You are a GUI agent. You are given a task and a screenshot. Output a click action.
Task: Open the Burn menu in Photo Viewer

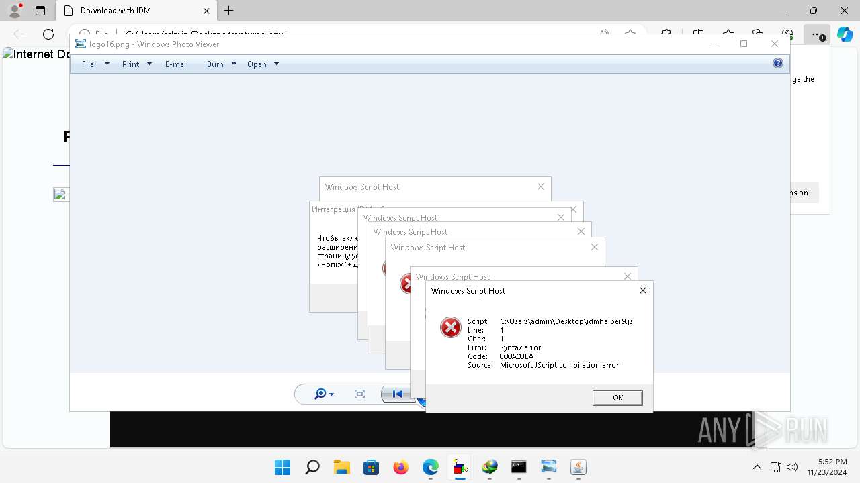coord(215,64)
